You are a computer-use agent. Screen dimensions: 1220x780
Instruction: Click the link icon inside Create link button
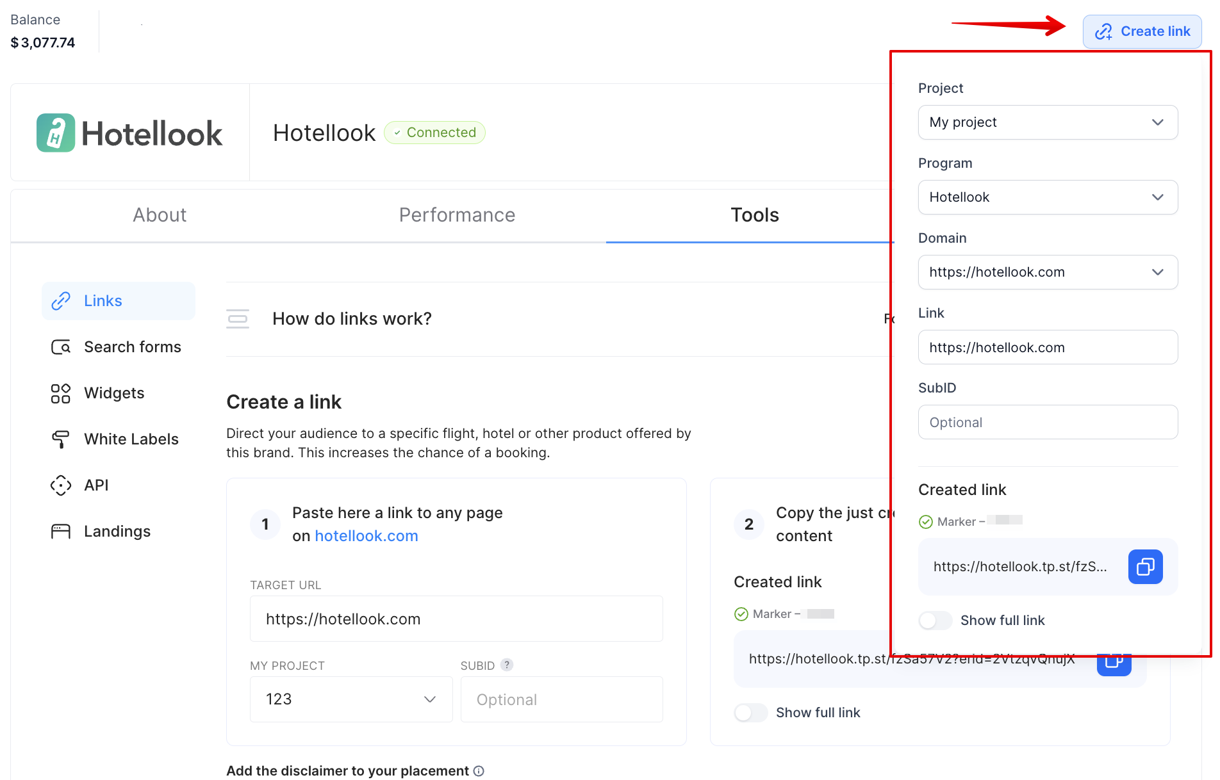(1103, 31)
